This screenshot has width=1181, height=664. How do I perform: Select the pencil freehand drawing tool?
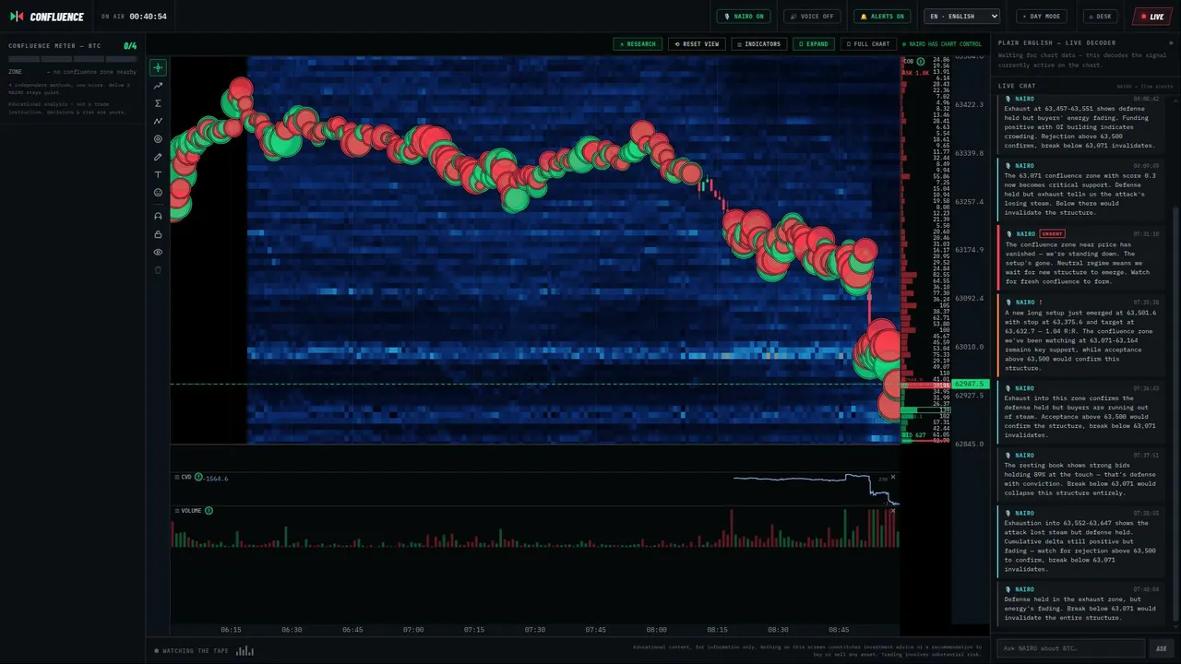coord(158,157)
